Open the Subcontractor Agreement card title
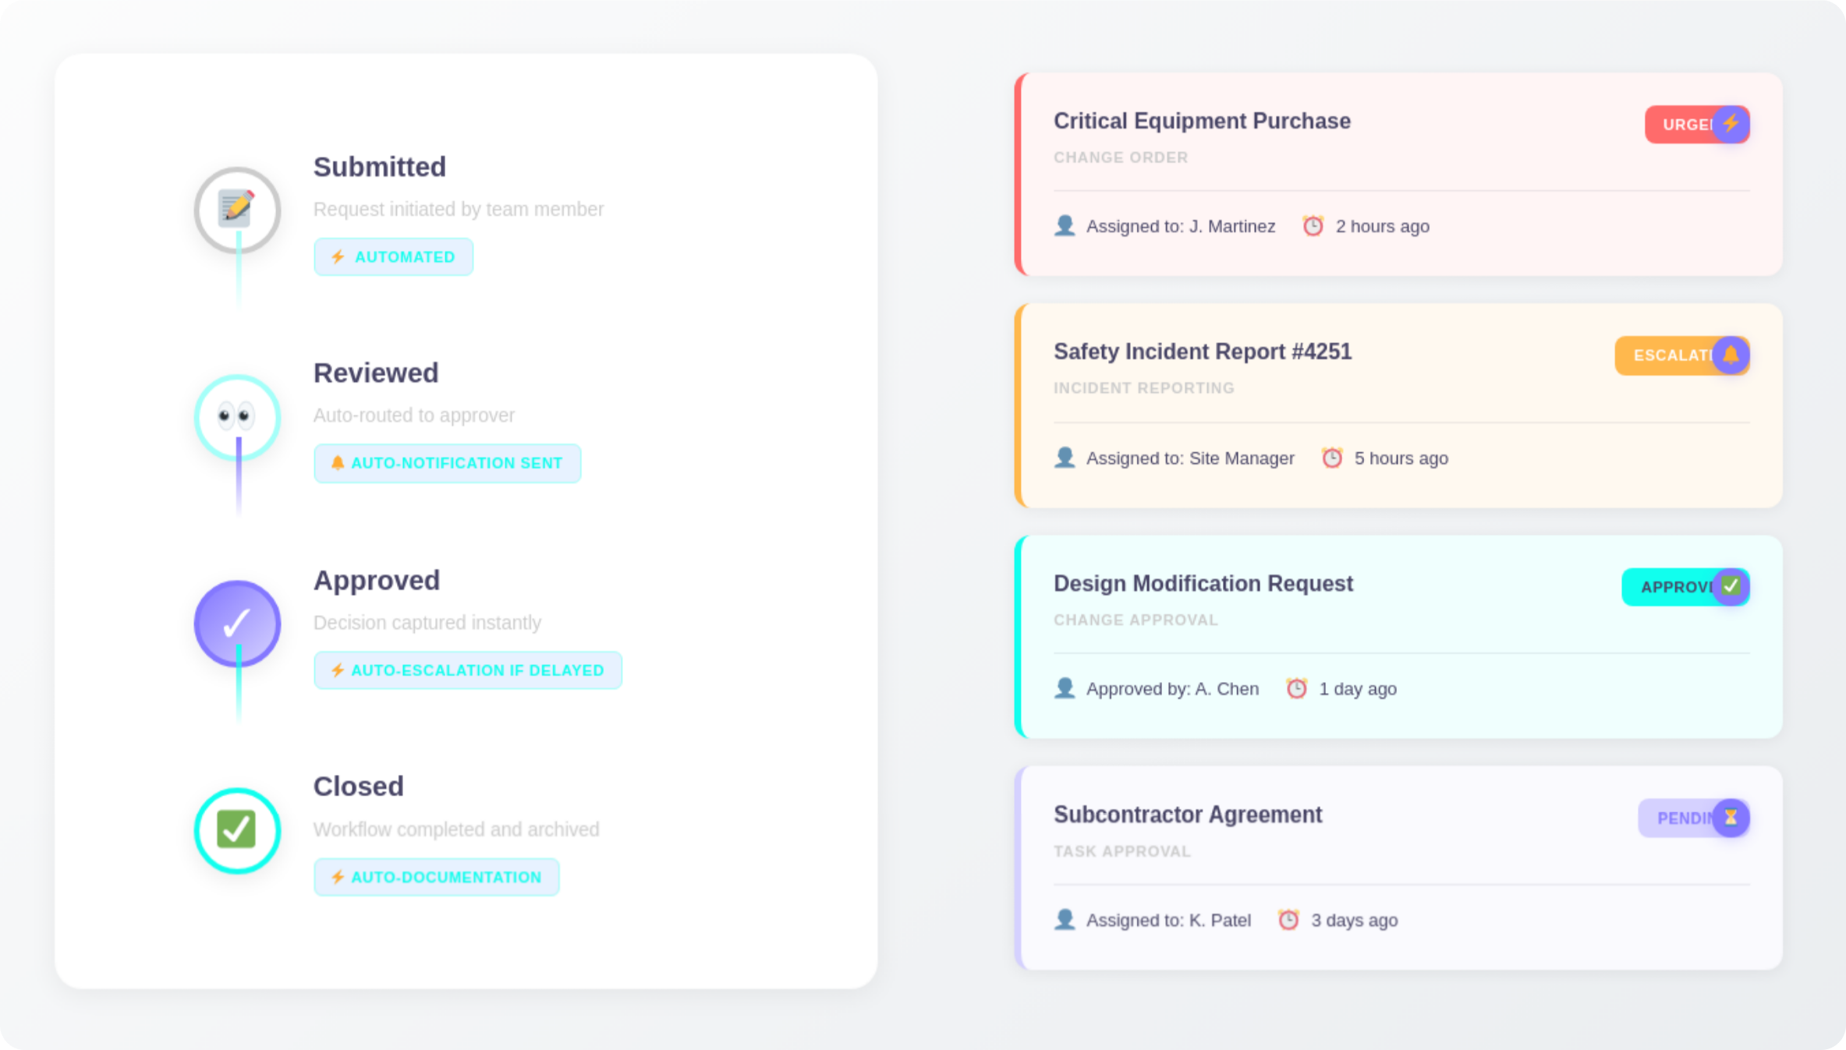This screenshot has height=1050, width=1846. click(1187, 815)
